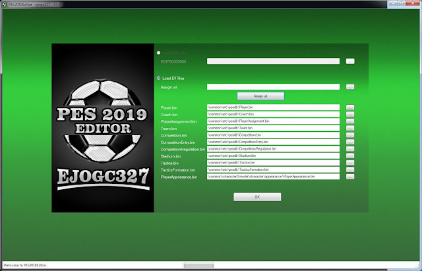Screen dimensions: 422x271
Task: Click the CompetitionRegulation.bin label
Action: click(183, 150)
